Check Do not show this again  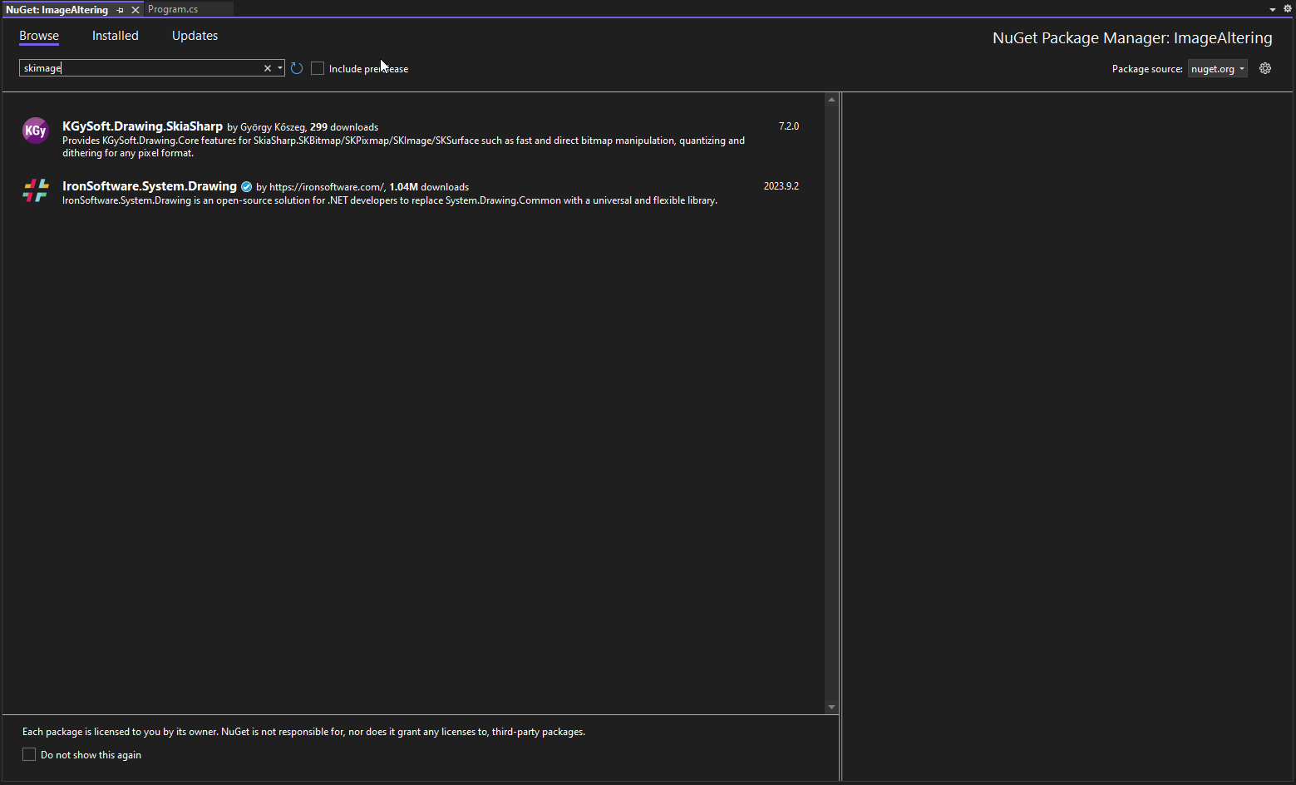click(x=29, y=754)
